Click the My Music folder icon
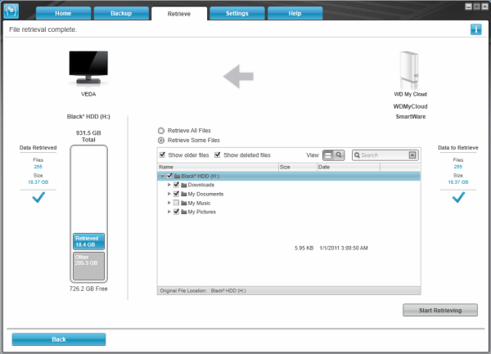This screenshot has height=354, width=491. click(184, 204)
